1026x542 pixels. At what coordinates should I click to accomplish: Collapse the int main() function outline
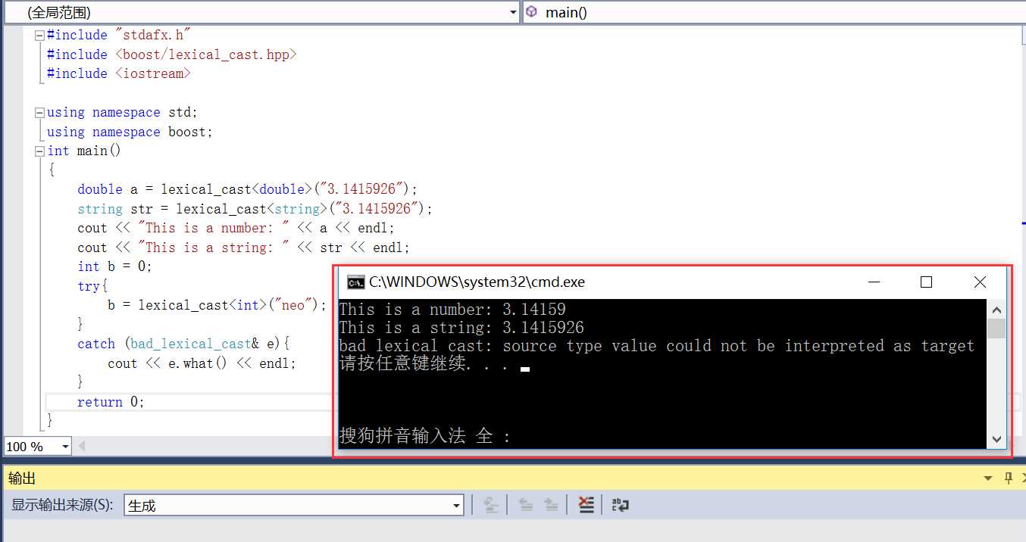click(x=39, y=151)
